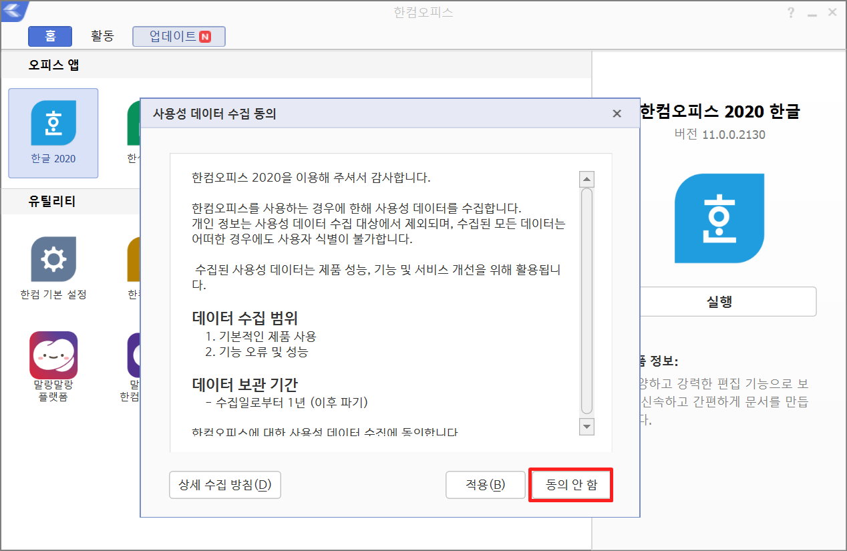Click the scroll up arrow in consent text
This screenshot has height=551, width=847.
(x=587, y=180)
